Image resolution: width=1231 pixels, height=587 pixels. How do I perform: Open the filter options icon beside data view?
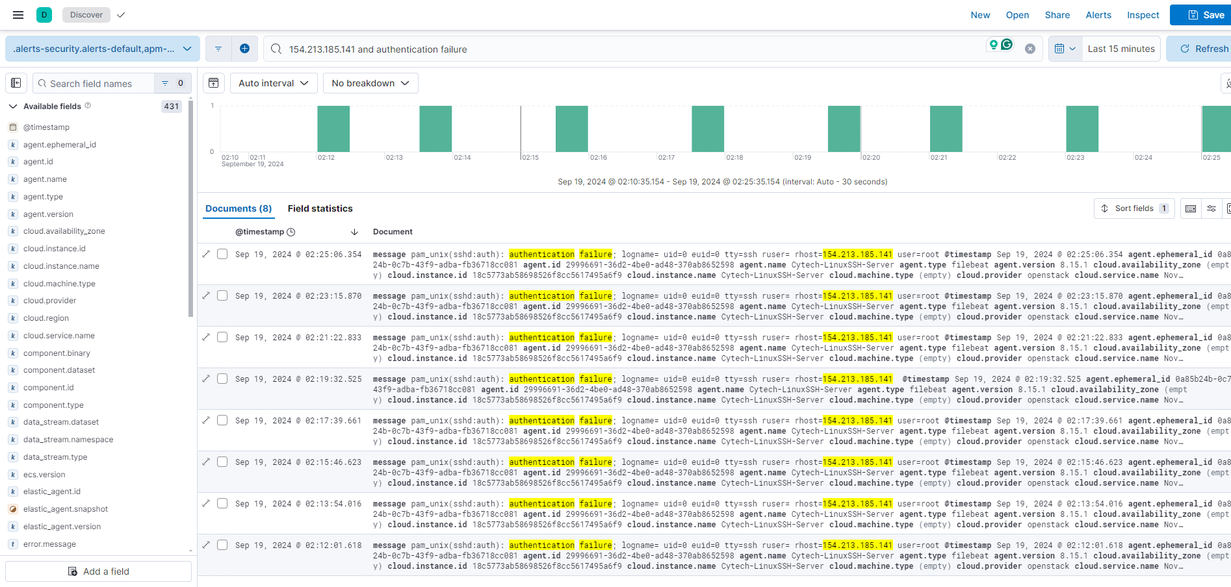(x=218, y=49)
